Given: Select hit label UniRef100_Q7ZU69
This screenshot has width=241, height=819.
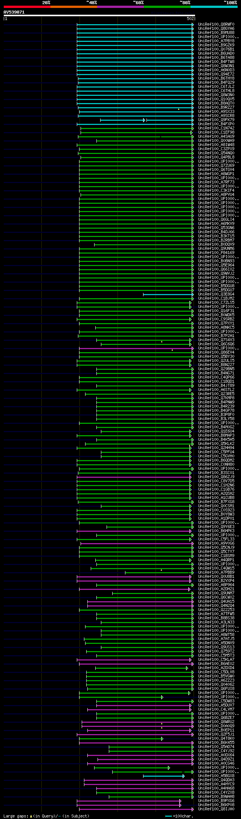Looking at the screenshot, I should (x=216, y=166).
